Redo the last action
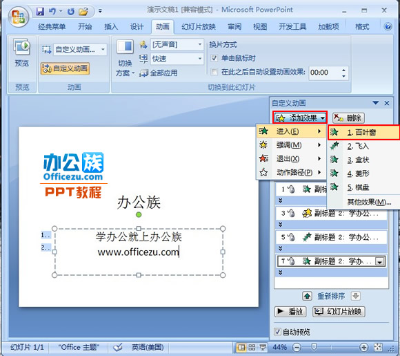This screenshot has height=356, width=400. 71,11
